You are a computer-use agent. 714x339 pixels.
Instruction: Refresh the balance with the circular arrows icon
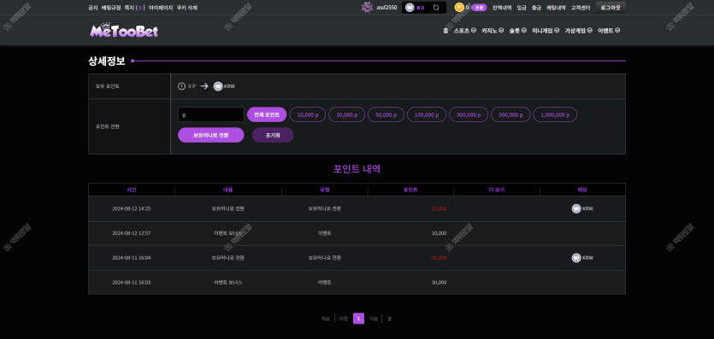(x=436, y=8)
